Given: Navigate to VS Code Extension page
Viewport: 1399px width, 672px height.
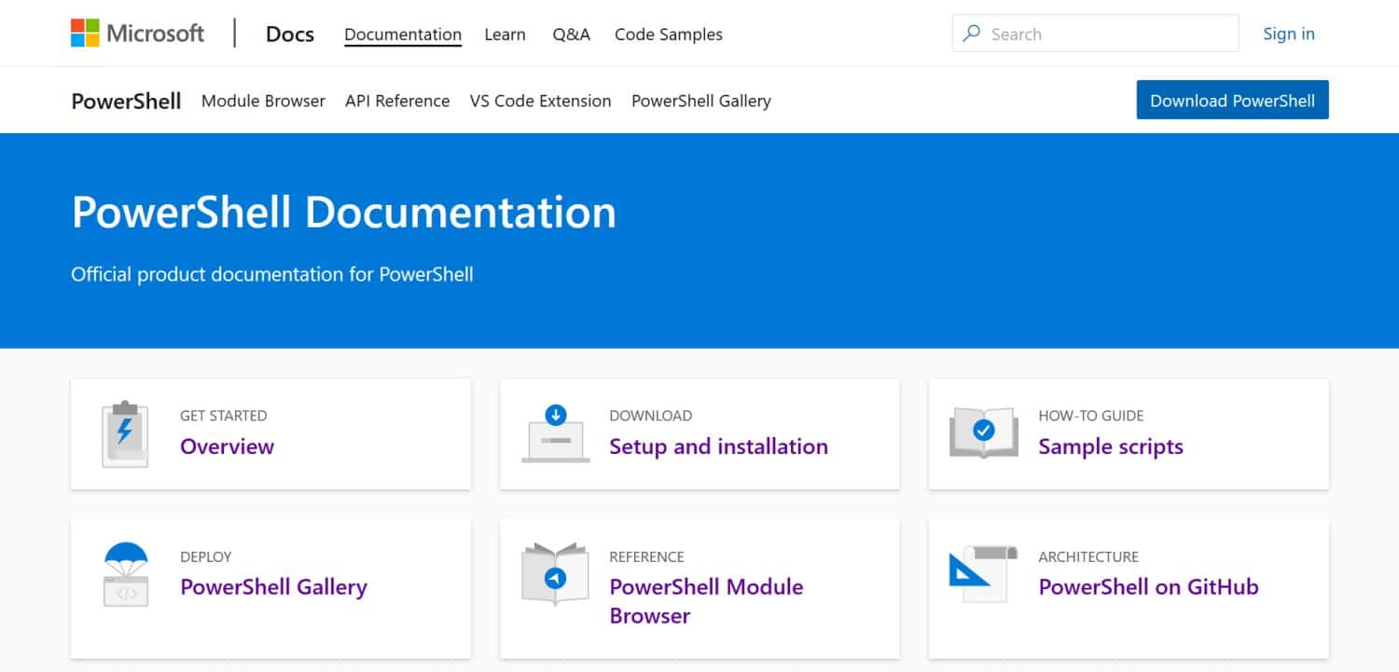Looking at the screenshot, I should click(540, 101).
